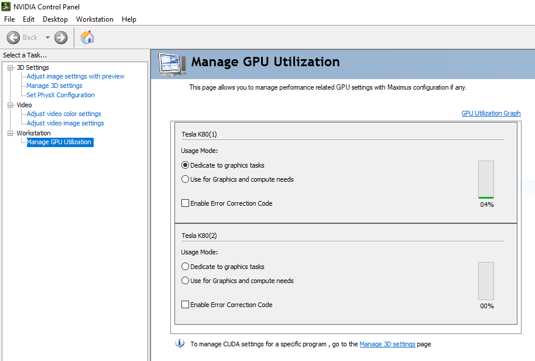This screenshot has height=361, width=535.
Task: Collapse the Workstation tree node
Action: click(10, 133)
